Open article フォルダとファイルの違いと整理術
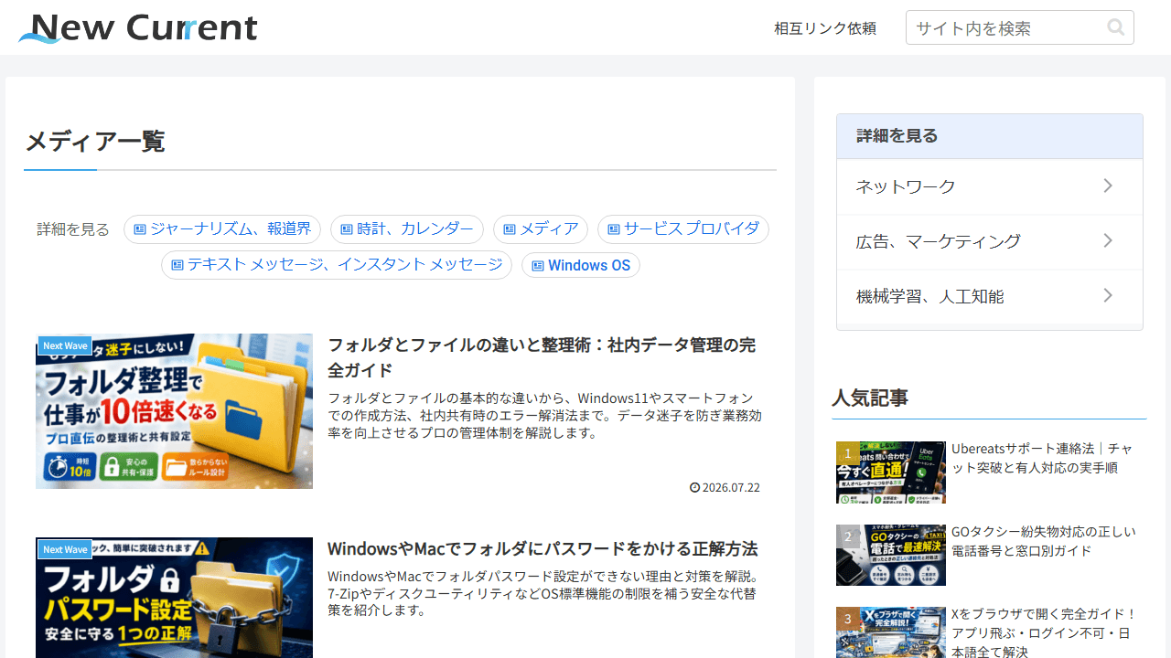Screen dimensions: 1171x658 coord(542,357)
